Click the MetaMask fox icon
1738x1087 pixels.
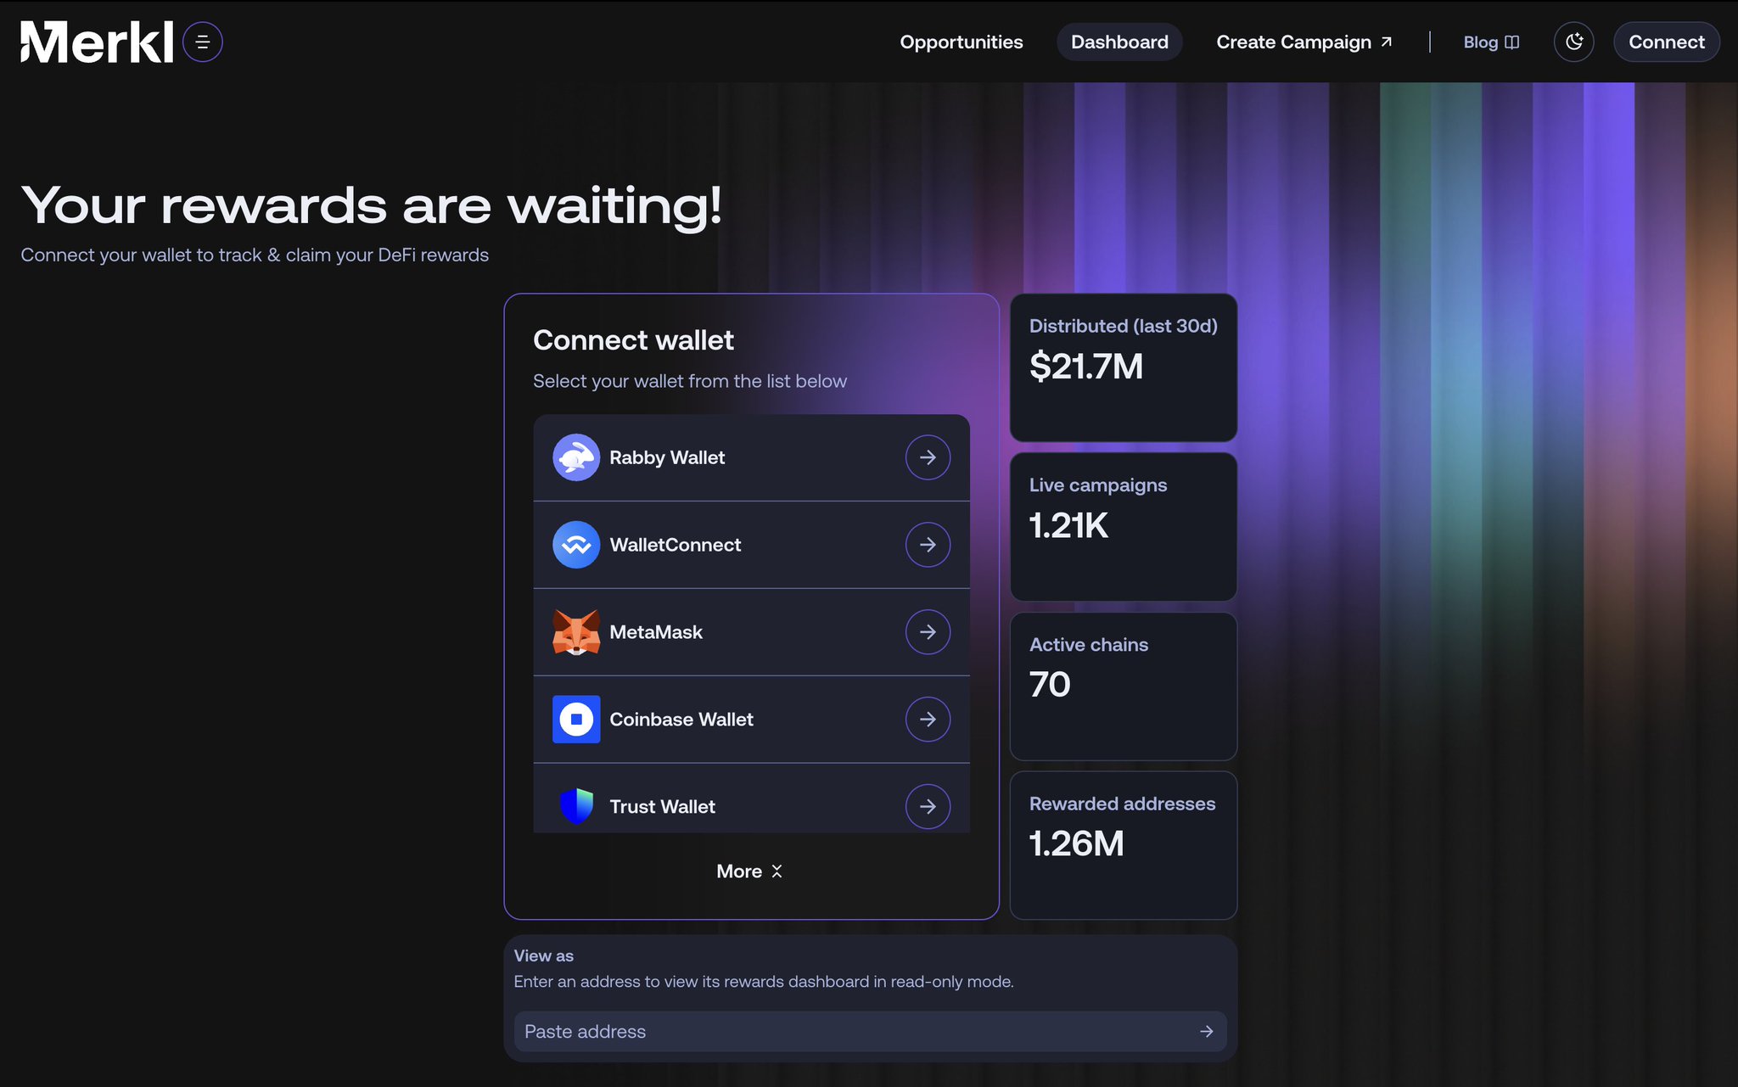tap(576, 632)
